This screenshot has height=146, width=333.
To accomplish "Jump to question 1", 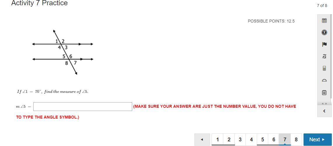I will [217, 140].
